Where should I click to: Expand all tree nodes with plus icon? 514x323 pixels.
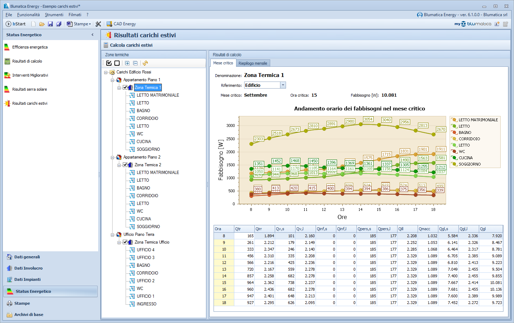click(x=127, y=63)
